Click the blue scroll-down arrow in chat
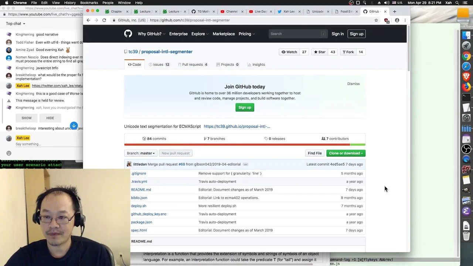The width and height of the screenshot is (473, 266). tap(74, 126)
